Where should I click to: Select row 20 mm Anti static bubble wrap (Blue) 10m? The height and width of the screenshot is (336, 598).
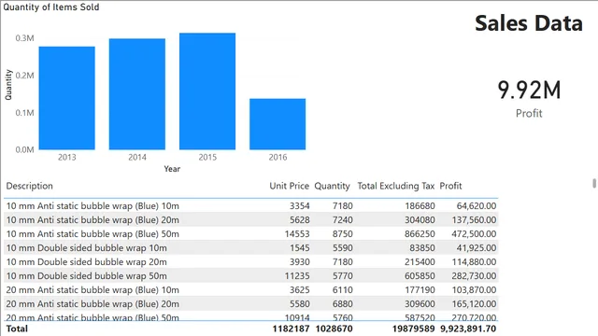(x=251, y=290)
